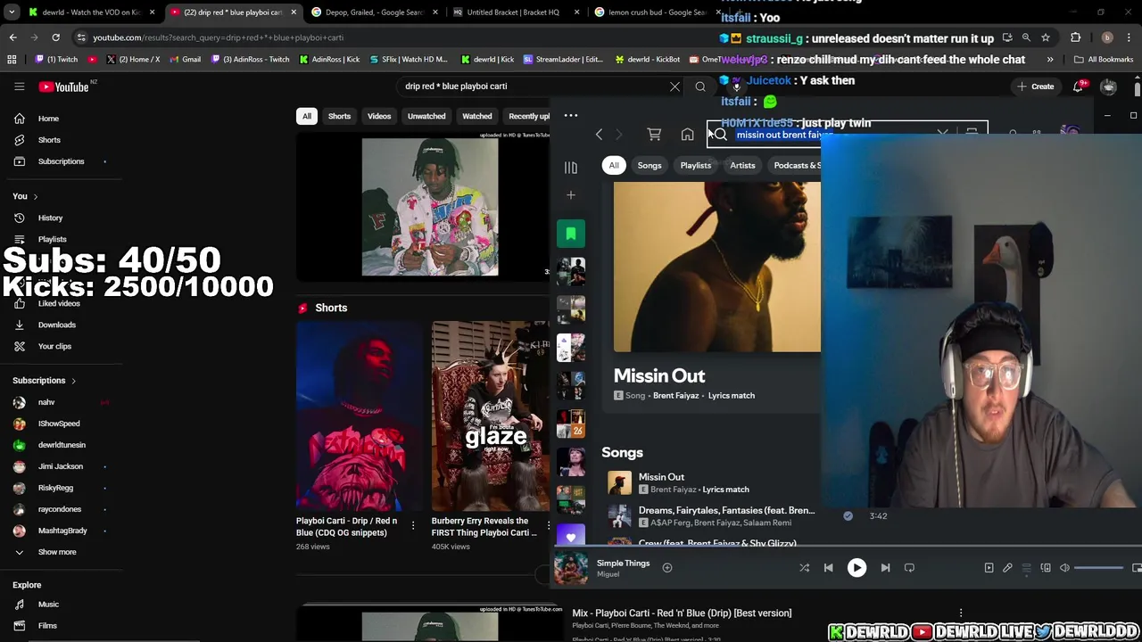Open Spotify three-dots app menu
This screenshot has height=642, width=1142.
click(571, 115)
